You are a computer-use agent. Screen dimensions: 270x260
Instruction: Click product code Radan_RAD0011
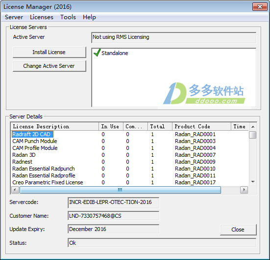click(x=195, y=175)
